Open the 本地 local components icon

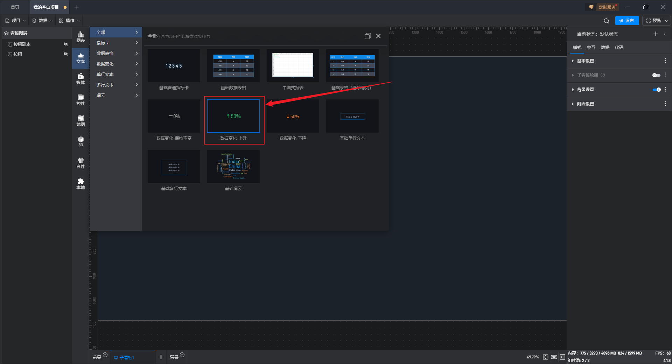80,183
